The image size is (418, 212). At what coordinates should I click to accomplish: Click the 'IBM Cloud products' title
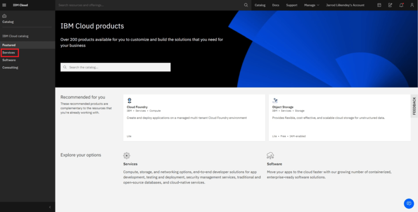pos(92,26)
